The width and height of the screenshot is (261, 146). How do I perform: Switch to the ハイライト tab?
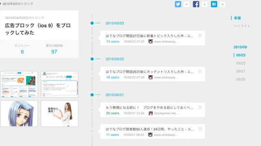point(242,26)
